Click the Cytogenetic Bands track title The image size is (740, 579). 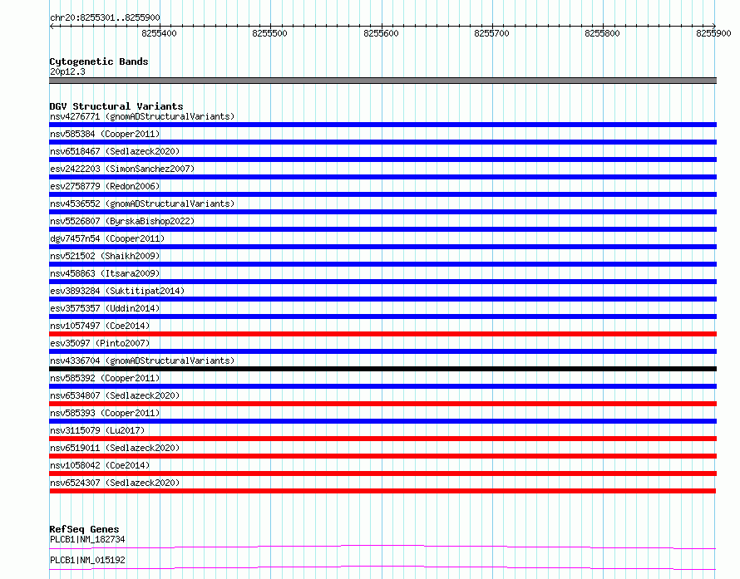(99, 61)
